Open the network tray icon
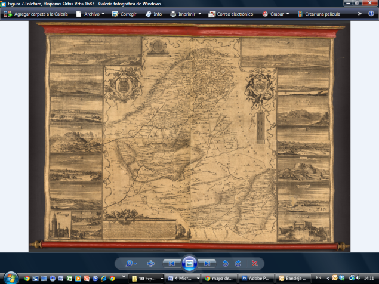 pyautogui.click(x=352, y=278)
